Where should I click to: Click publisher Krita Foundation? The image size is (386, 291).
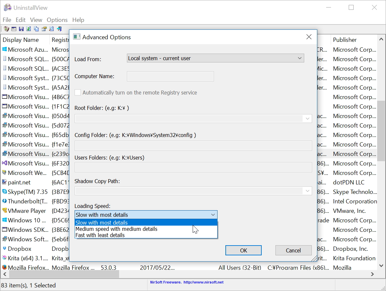[354, 258]
